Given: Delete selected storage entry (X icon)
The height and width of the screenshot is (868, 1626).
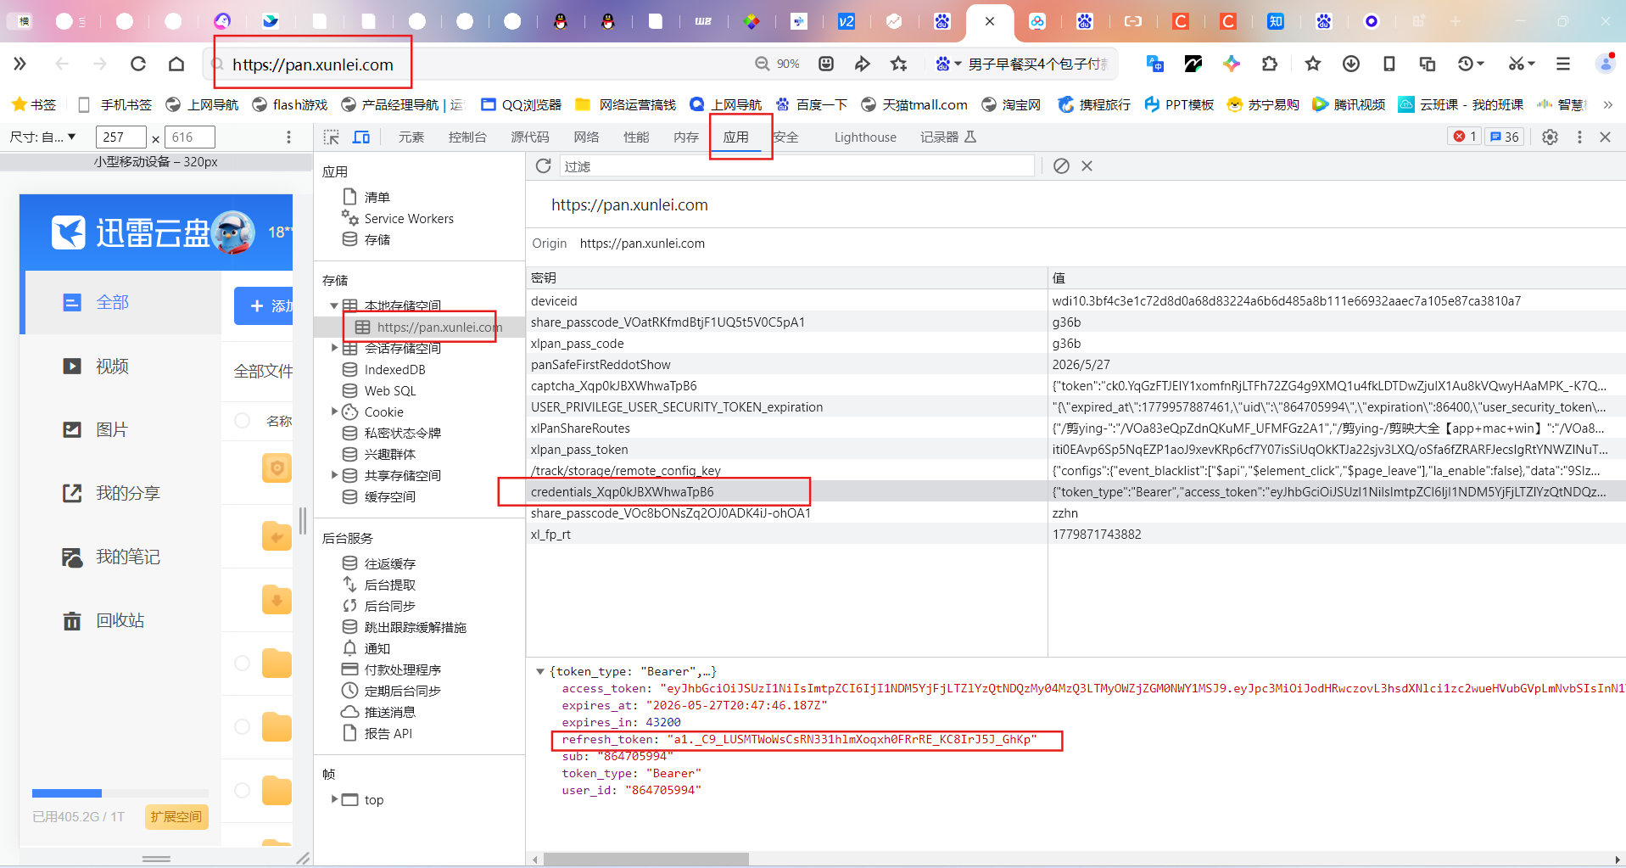Looking at the screenshot, I should coord(1087,165).
